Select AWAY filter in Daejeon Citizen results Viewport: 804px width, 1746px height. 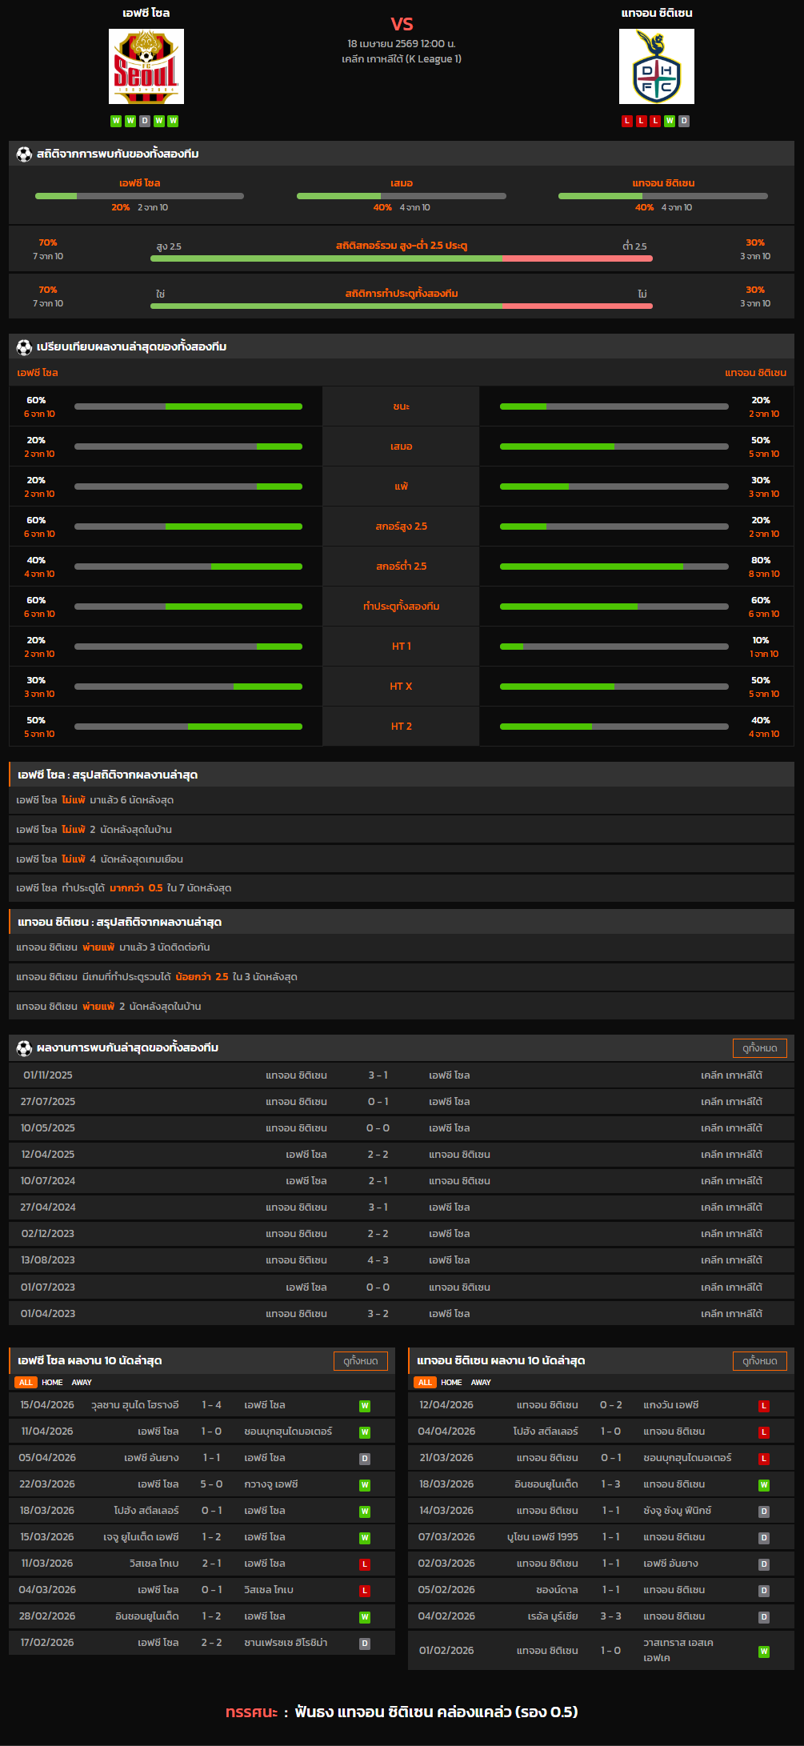(481, 1382)
